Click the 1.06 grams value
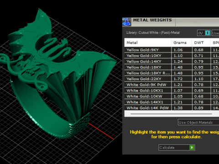This screenshot has height=164, width=219. click(x=178, y=50)
